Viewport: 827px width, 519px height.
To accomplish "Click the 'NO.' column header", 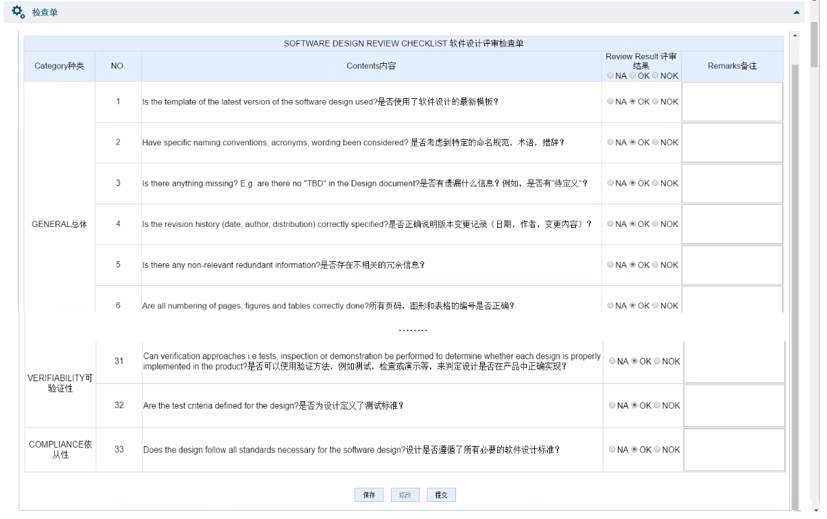I will [118, 66].
